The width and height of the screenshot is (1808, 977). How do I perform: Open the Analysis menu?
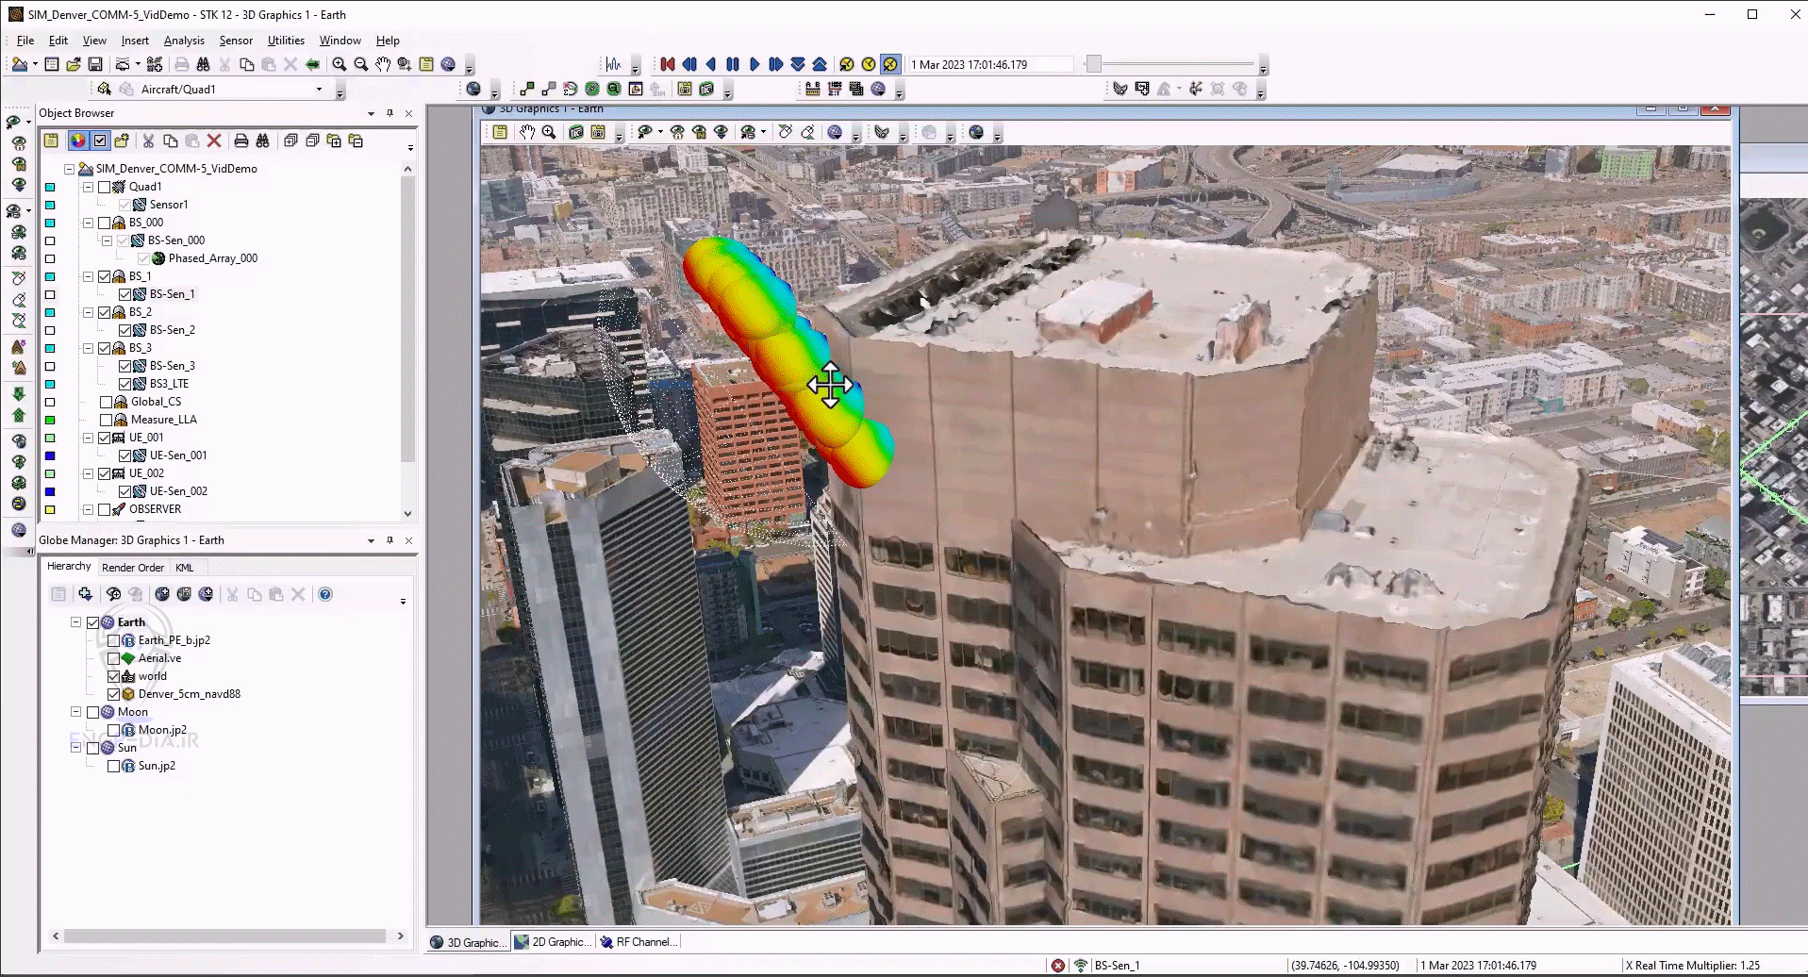pos(184,41)
